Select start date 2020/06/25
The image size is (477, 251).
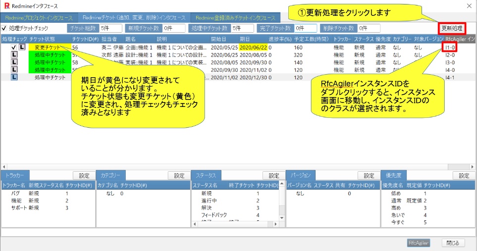click(x=224, y=55)
